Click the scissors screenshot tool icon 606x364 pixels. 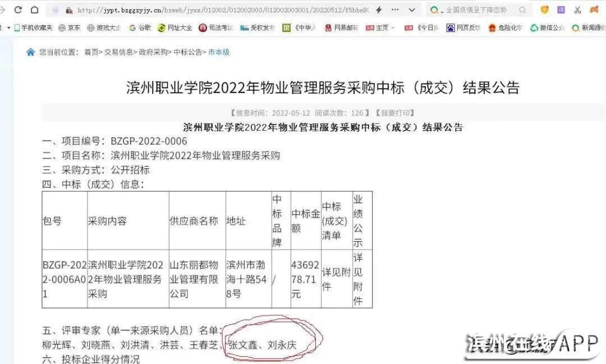(x=577, y=10)
